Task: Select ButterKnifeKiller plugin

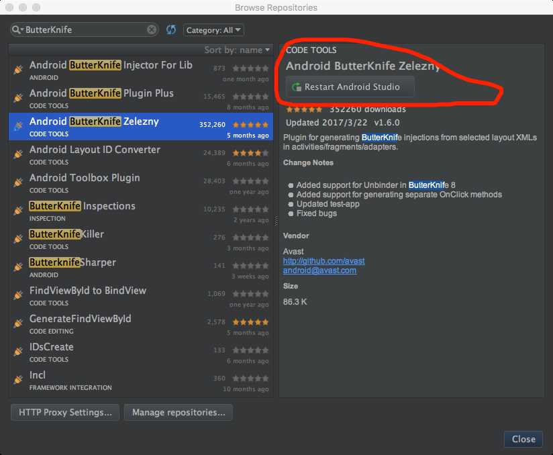Action: (141, 240)
